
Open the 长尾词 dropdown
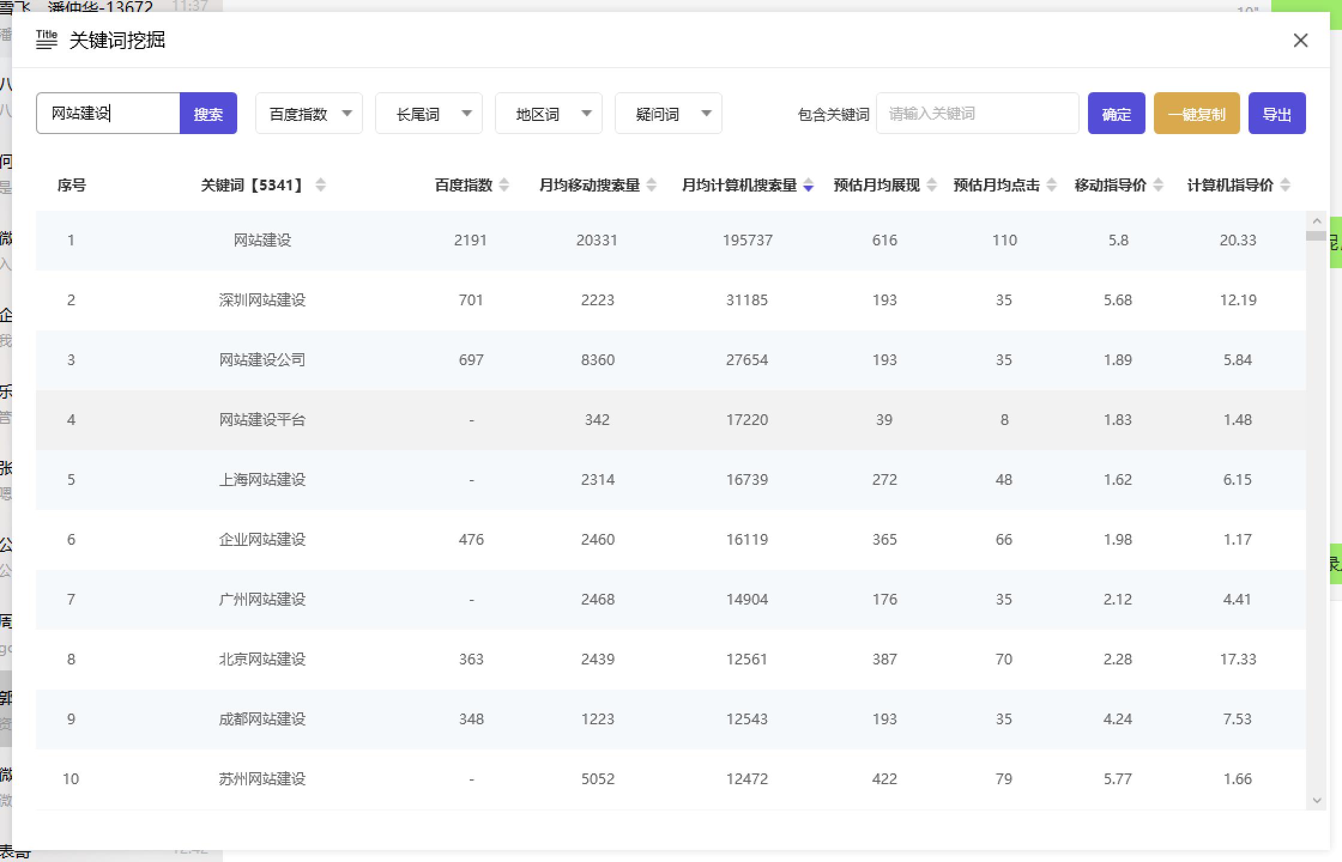pos(429,114)
